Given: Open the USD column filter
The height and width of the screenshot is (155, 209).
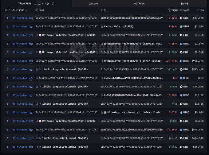Looking at the screenshot, I should coord(198,10).
